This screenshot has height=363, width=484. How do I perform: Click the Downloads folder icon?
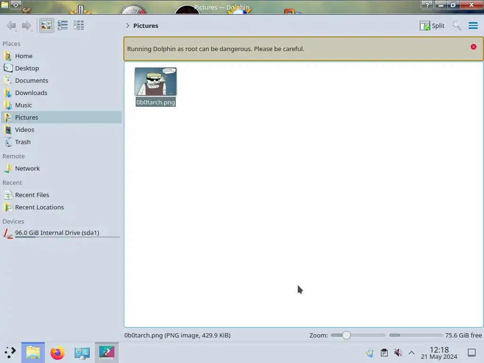pyautogui.click(x=8, y=93)
